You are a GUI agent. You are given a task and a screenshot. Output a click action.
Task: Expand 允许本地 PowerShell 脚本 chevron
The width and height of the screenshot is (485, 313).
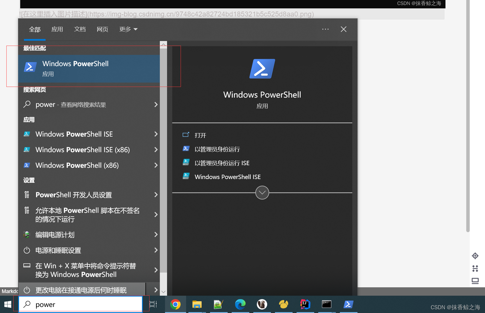point(156,215)
